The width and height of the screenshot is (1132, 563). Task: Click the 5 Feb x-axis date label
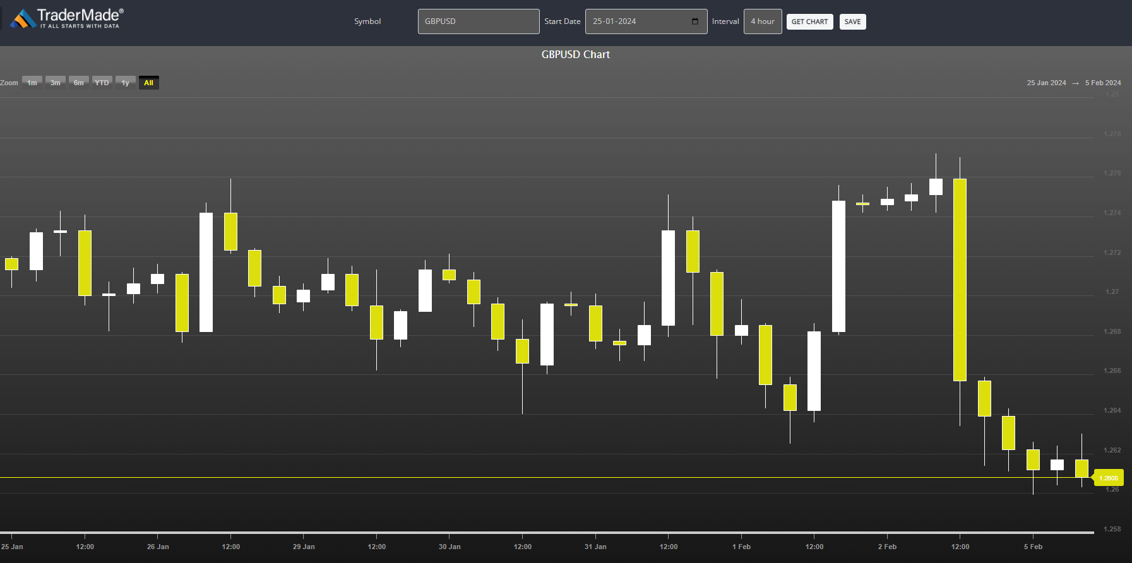1033,547
